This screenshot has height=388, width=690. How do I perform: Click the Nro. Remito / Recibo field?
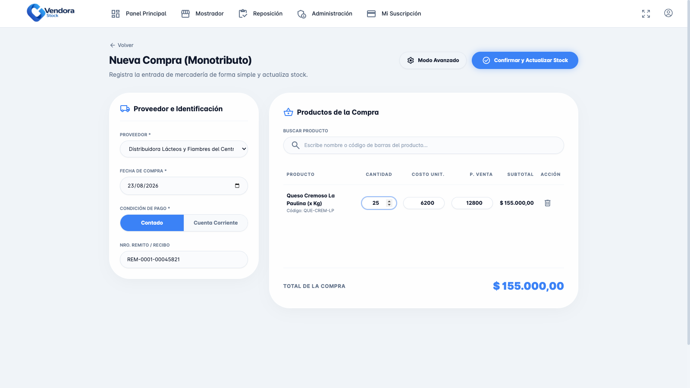coord(184,260)
